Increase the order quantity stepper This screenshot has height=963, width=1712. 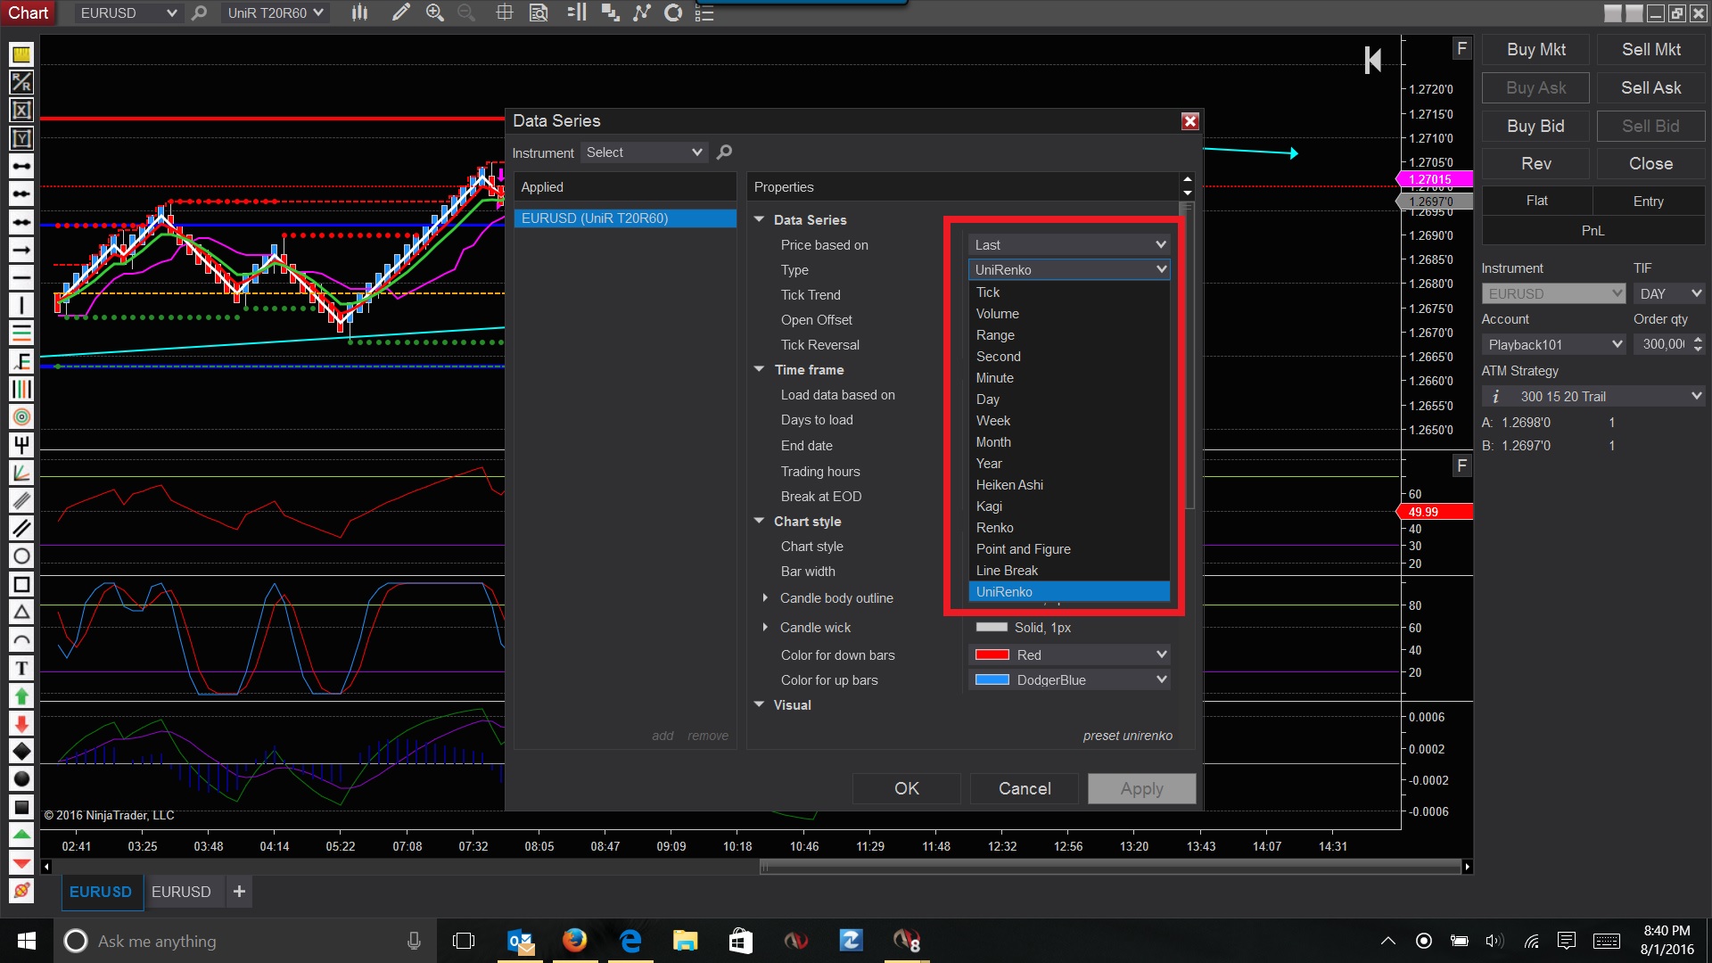pos(1698,339)
